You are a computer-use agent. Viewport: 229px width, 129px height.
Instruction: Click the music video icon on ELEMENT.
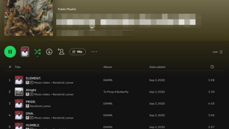[32, 82]
